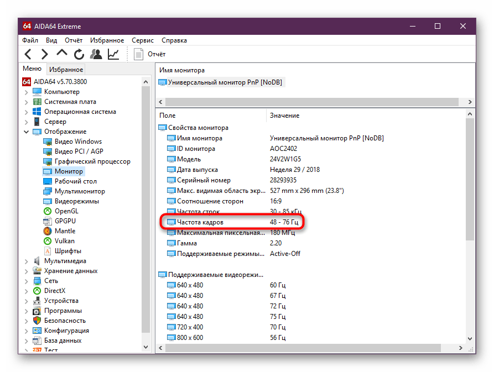Screen dimensions: 494x372
Task: Expand the Компьютер tree node
Action: click(x=27, y=92)
